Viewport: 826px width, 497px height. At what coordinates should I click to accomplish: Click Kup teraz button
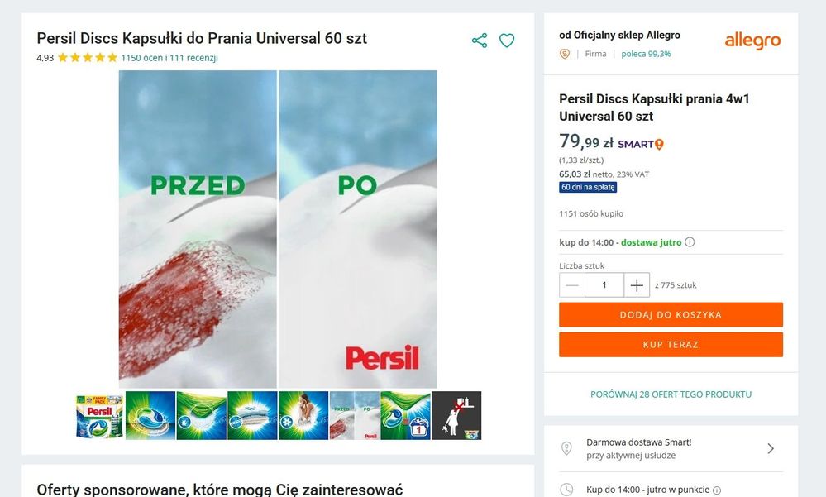pos(671,345)
